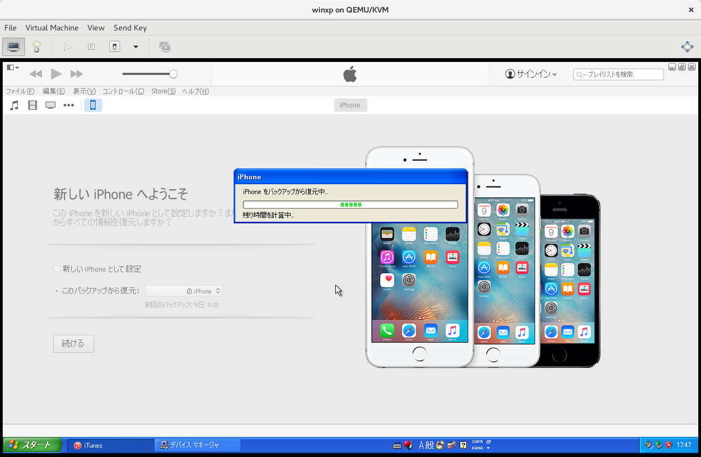
Task: Toggle CAPS lock in language bar
Action: click(x=477, y=442)
